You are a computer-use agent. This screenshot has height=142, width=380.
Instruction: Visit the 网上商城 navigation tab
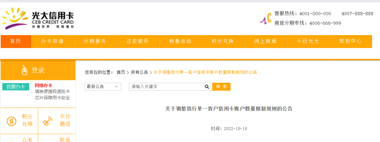point(265,41)
